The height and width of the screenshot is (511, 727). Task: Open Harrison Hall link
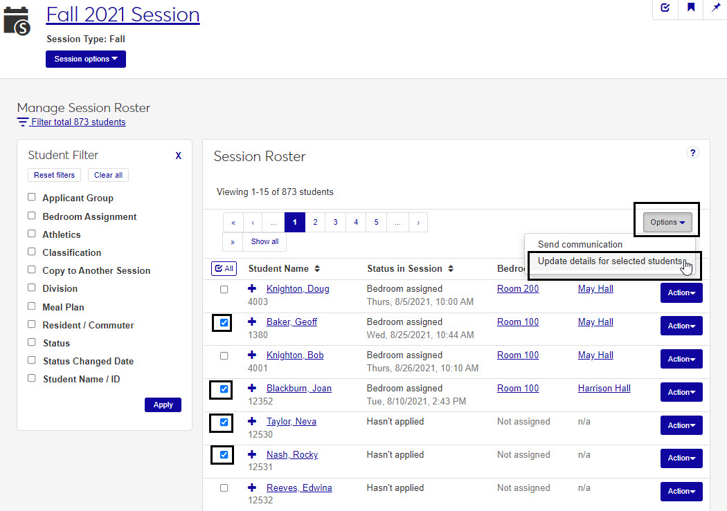pos(604,389)
